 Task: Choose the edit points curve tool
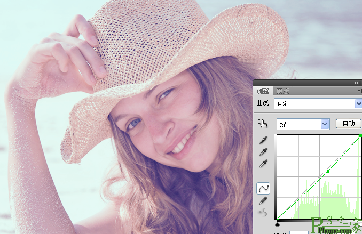tap(263, 188)
